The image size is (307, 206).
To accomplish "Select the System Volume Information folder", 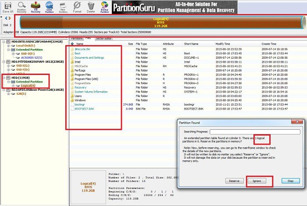I will pyautogui.click(x=91, y=92).
